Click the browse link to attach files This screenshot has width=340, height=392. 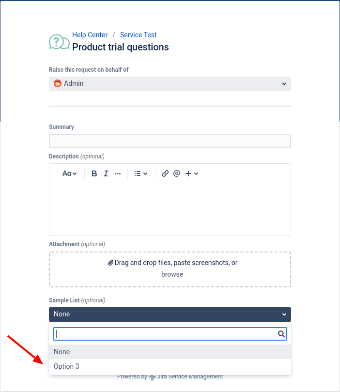(172, 274)
